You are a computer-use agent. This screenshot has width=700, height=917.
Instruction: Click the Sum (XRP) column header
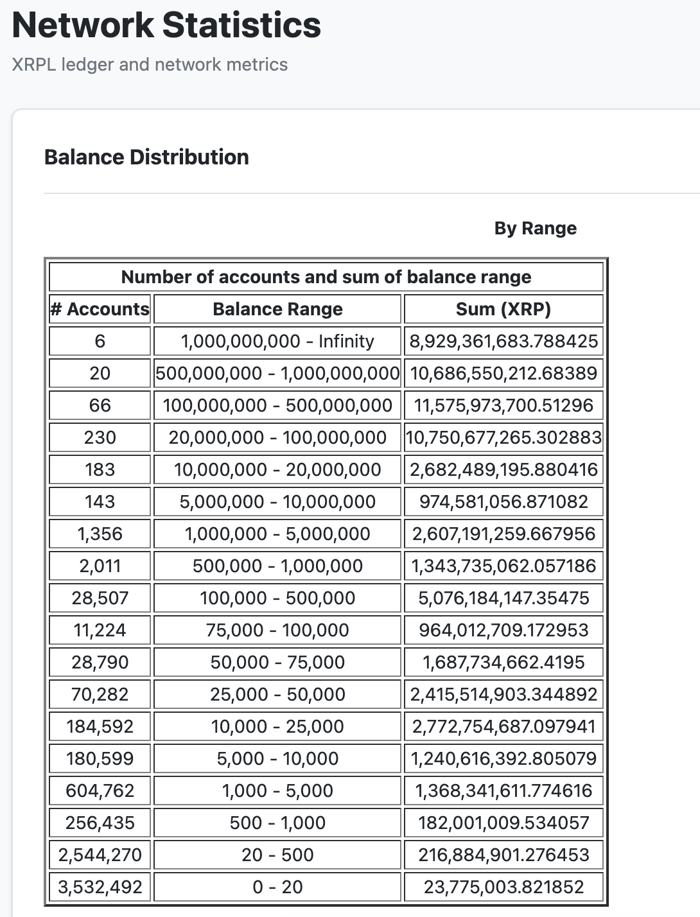click(503, 309)
